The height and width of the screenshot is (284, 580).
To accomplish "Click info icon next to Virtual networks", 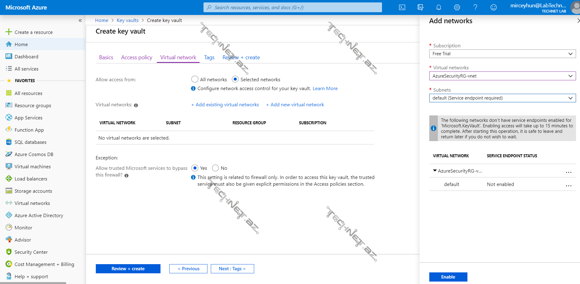I will coord(136,105).
